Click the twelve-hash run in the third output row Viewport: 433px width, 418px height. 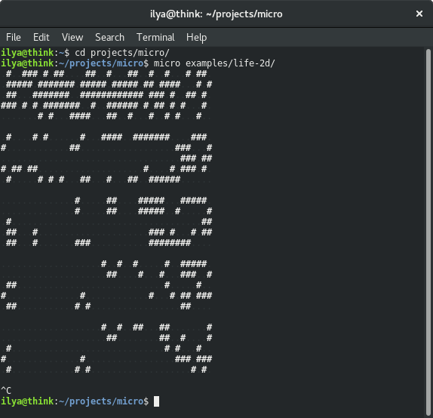tap(112, 95)
